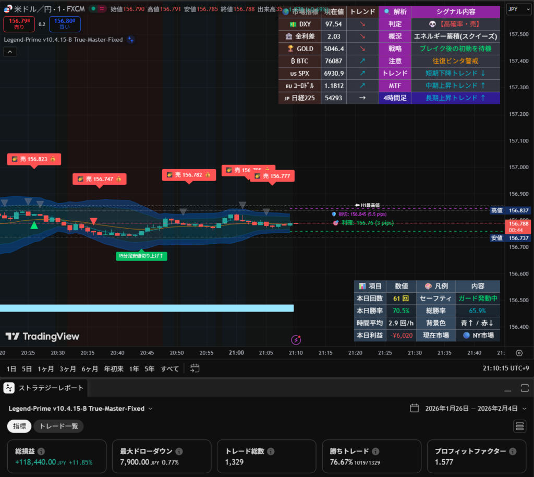Click the purple lightning event icon on timeline
534x477 pixels.
coord(296,340)
